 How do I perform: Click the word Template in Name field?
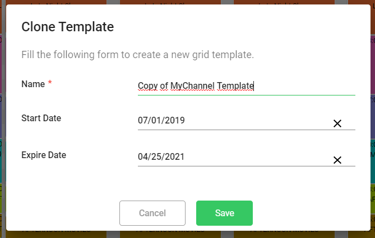tap(235, 86)
